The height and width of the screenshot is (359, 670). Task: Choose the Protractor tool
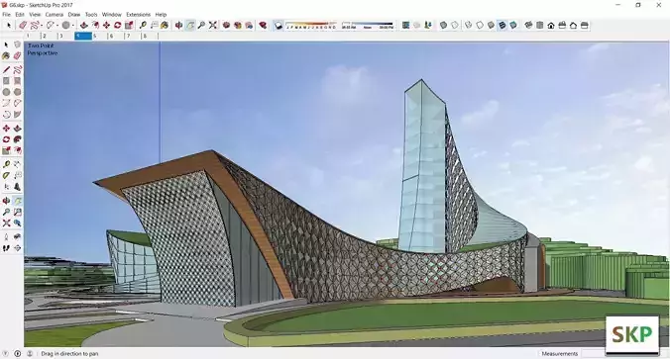coord(6,175)
